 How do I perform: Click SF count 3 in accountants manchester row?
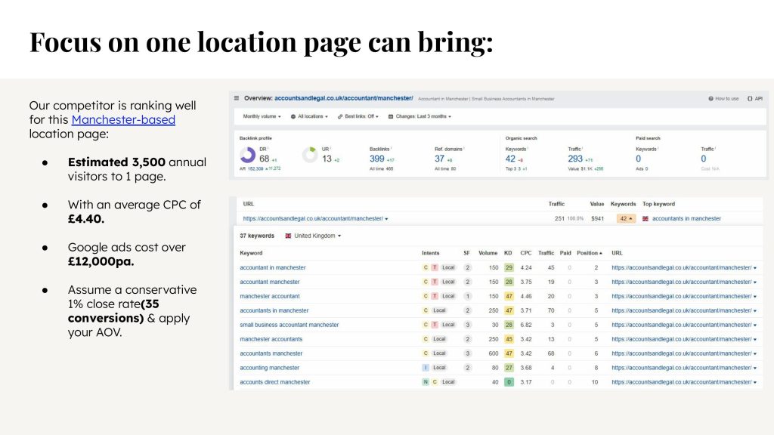click(x=467, y=353)
